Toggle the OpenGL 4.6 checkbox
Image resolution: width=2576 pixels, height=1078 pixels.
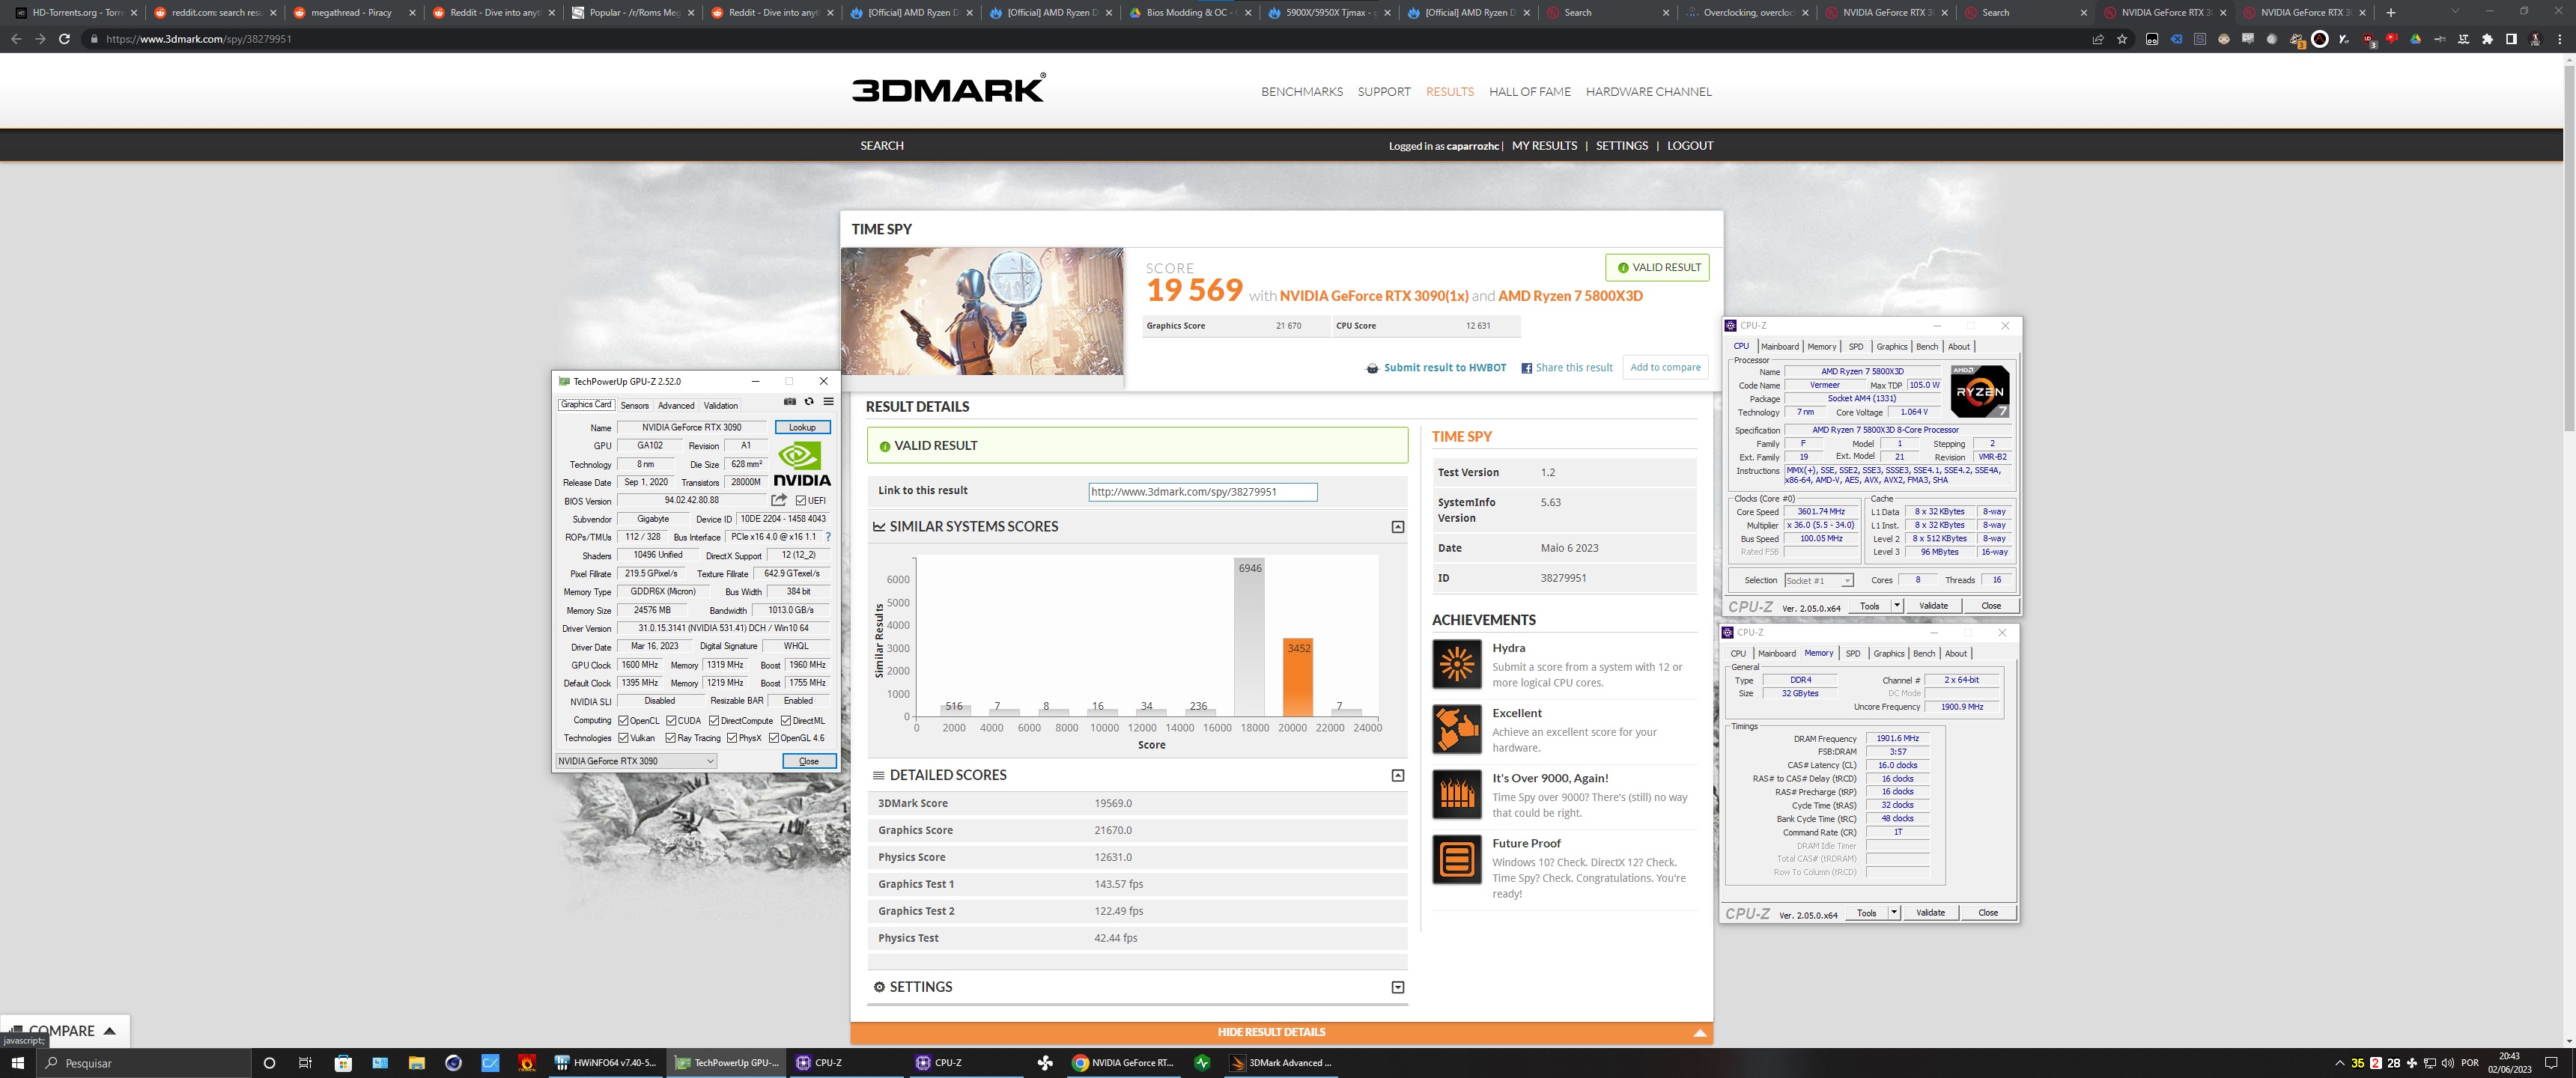[x=773, y=738]
